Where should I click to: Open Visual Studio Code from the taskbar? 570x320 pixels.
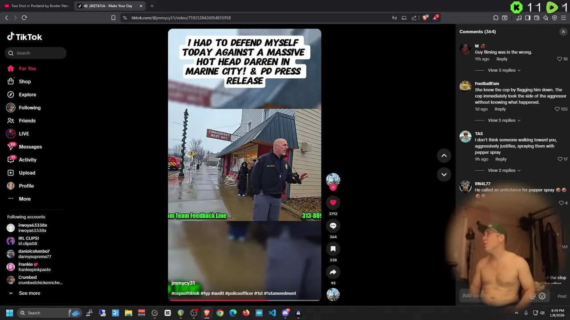tap(272, 313)
